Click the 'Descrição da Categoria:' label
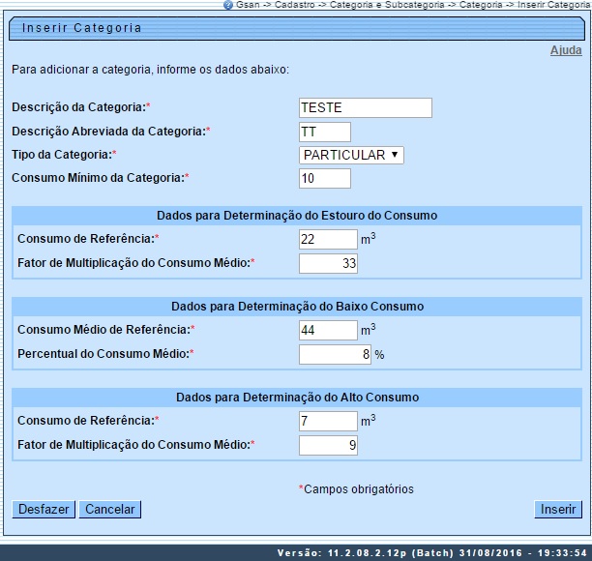The width and height of the screenshot is (592, 561). tap(81, 107)
